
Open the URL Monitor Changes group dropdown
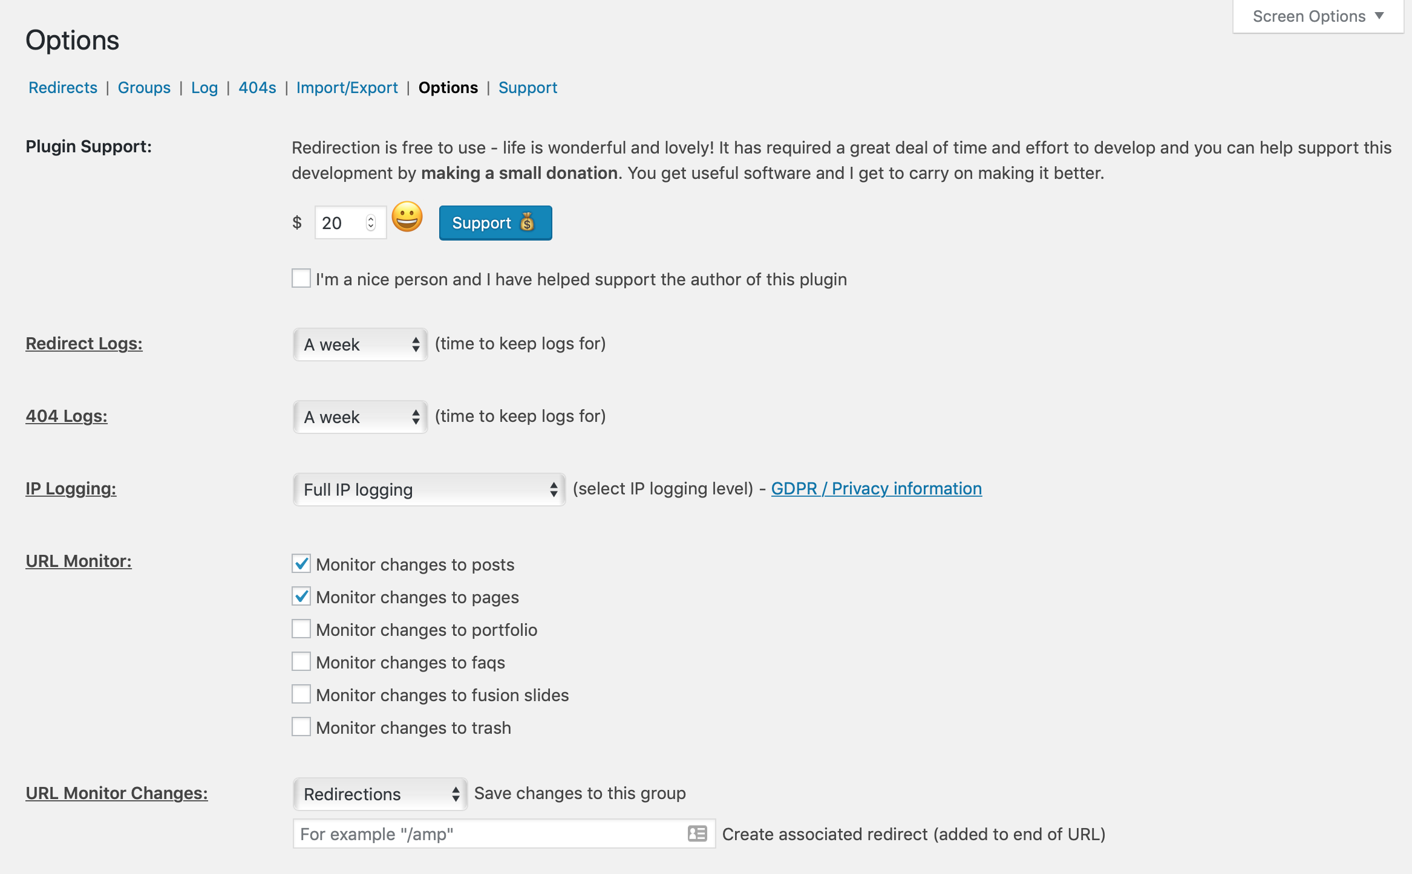pos(380,794)
